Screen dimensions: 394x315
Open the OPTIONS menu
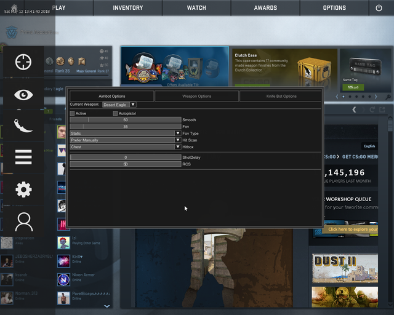334,8
